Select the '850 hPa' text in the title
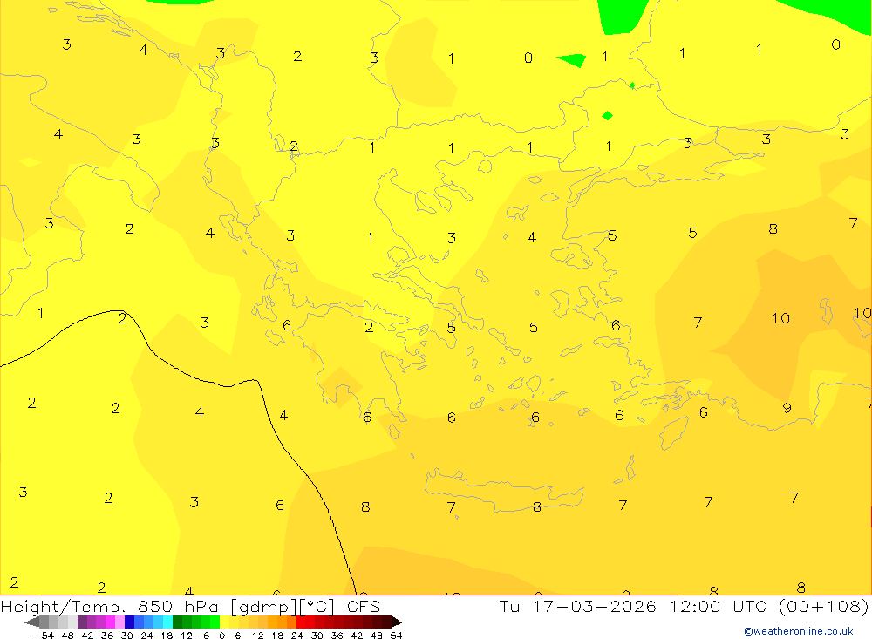This screenshot has height=639, width=872. pos(179,606)
